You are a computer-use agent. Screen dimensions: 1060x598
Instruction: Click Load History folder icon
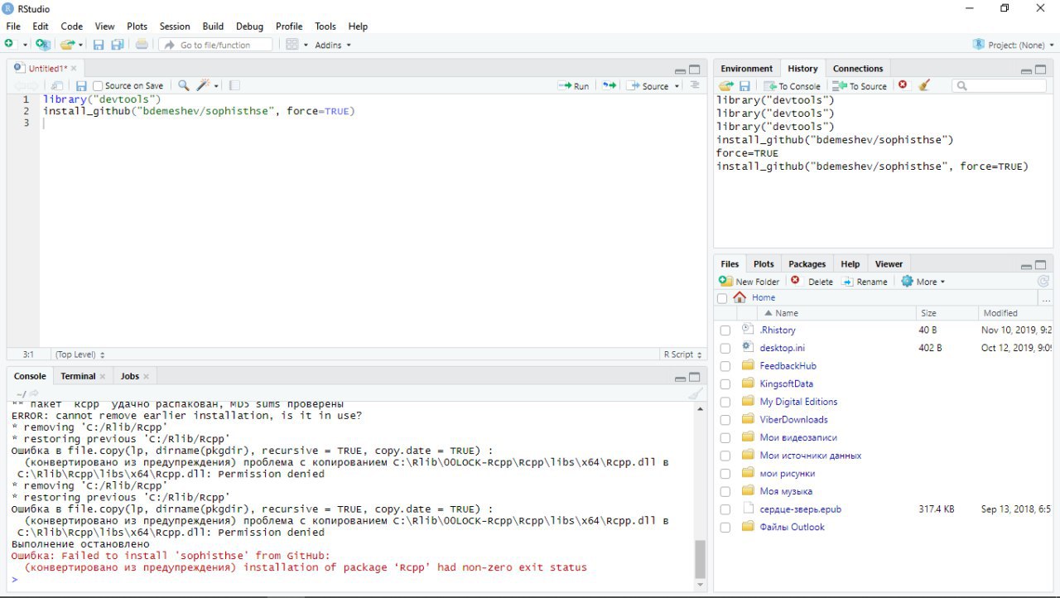726,86
